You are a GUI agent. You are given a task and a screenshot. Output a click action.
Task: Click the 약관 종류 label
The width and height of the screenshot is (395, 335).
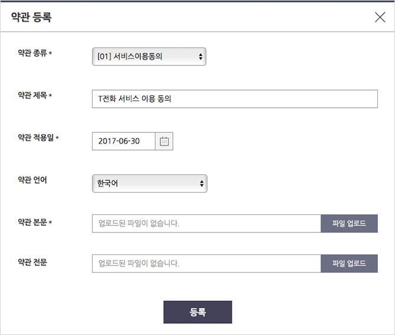(x=32, y=53)
